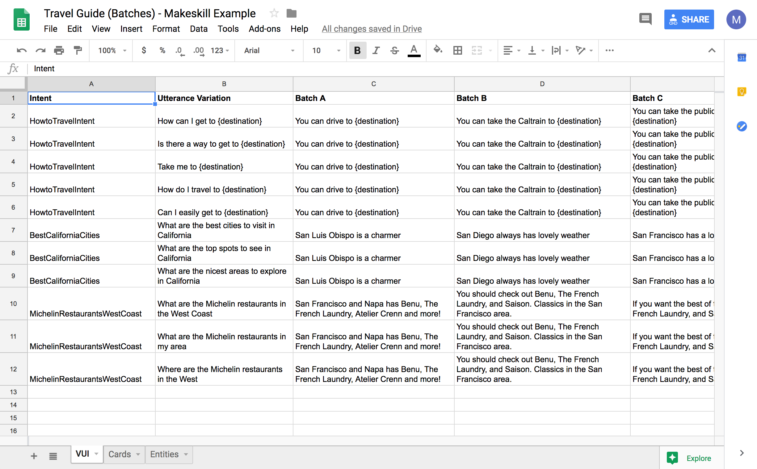Click the Explore button
This screenshot has width=757, height=469.
[692, 458]
